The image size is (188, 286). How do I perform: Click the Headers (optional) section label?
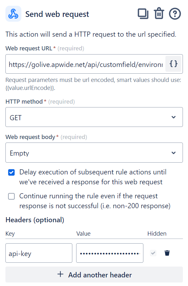point(35,220)
